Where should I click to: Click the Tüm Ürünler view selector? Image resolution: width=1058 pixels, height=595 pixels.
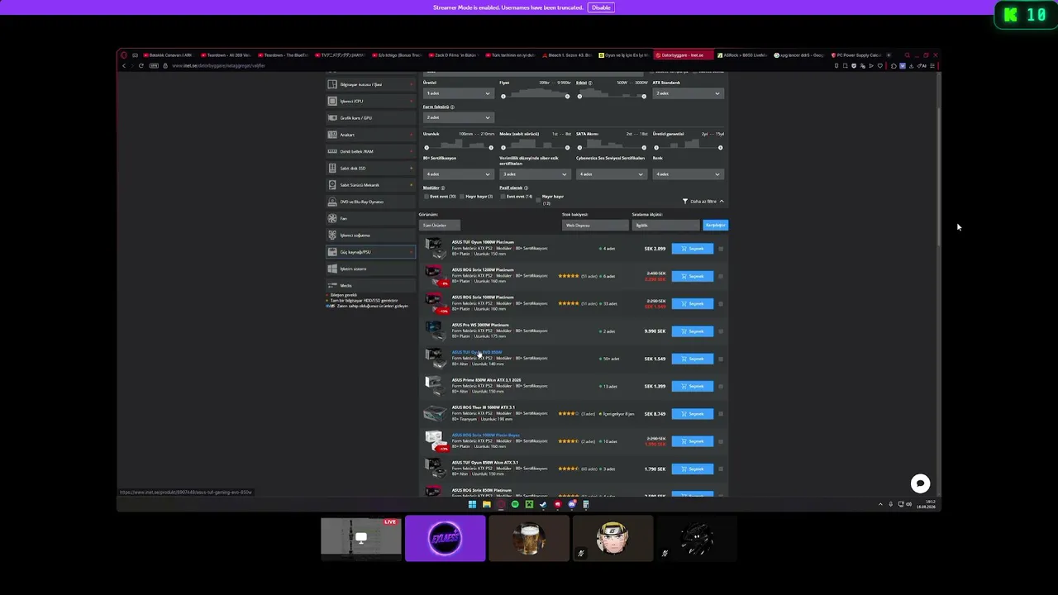click(x=440, y=225)
